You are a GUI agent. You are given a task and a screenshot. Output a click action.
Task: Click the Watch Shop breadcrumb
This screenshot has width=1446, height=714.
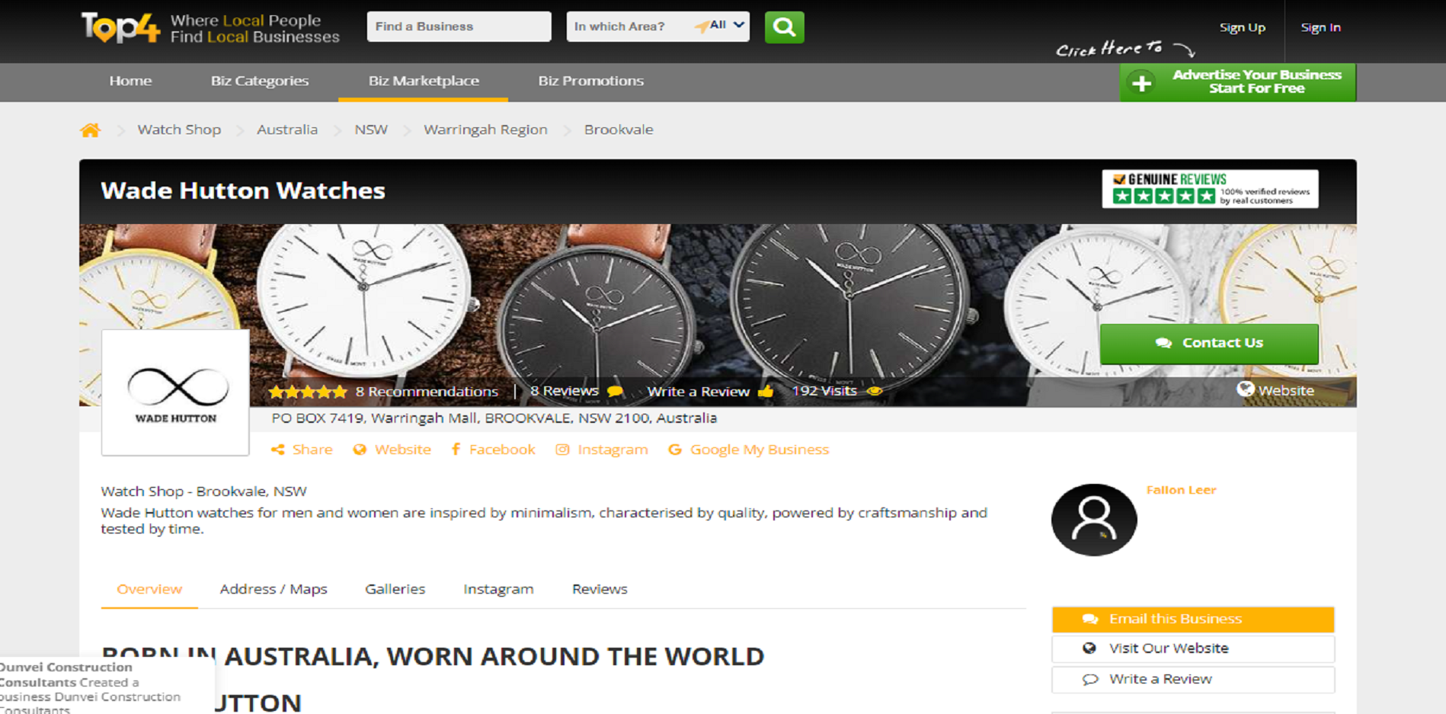(179, 130)
